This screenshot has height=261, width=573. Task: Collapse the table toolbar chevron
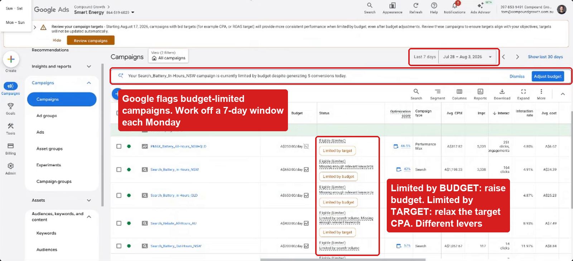(x=563, y=94)
